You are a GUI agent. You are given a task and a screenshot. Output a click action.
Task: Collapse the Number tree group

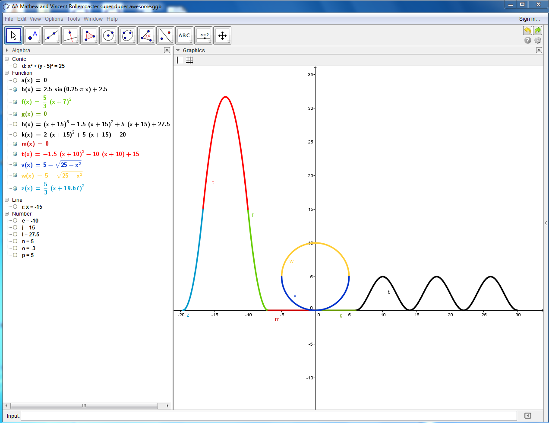coord(7,214)
